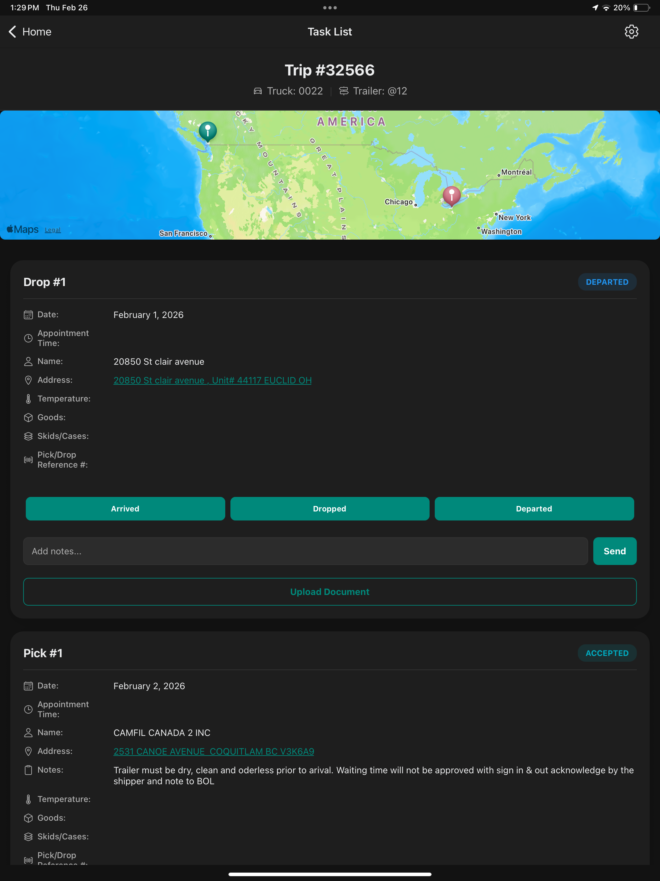Viewport: 660px width, 881px height.
Task: Tap the ACCEPTED status badge on Pick #1
Action: [x=607, y=653]
